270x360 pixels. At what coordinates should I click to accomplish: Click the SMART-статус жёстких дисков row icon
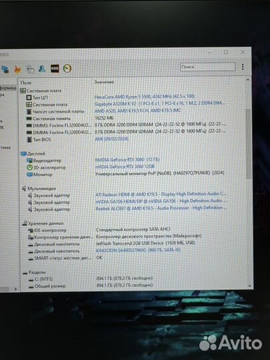point(31,259)
